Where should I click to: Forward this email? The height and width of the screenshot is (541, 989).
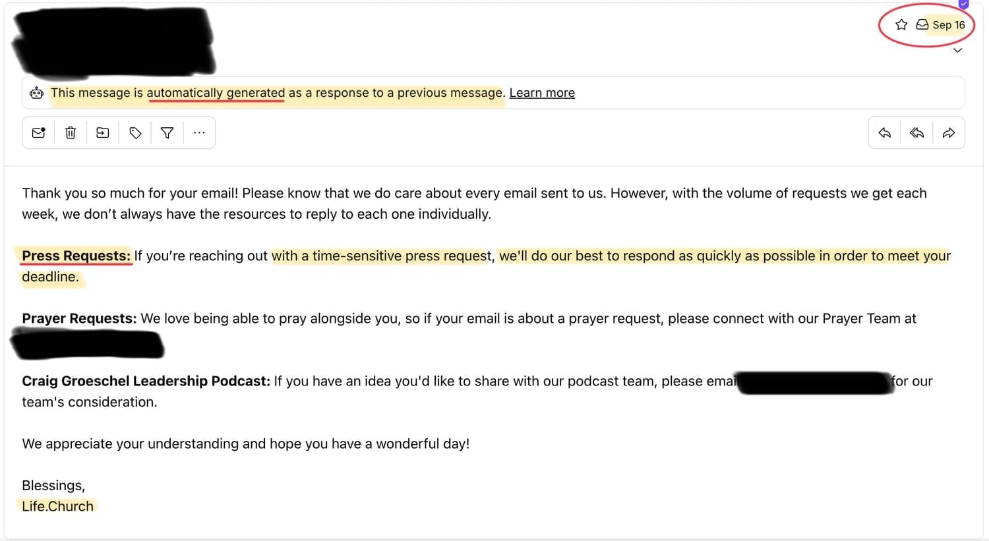[949, 133]
